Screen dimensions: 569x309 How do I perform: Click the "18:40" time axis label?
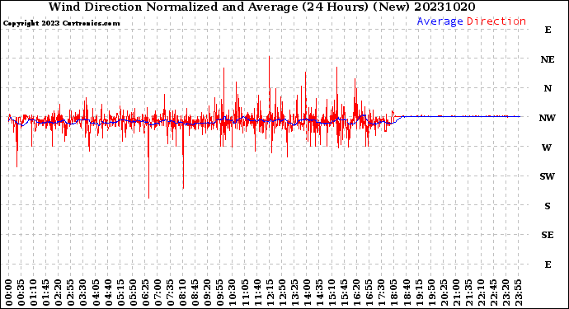[x=407, y=293]
